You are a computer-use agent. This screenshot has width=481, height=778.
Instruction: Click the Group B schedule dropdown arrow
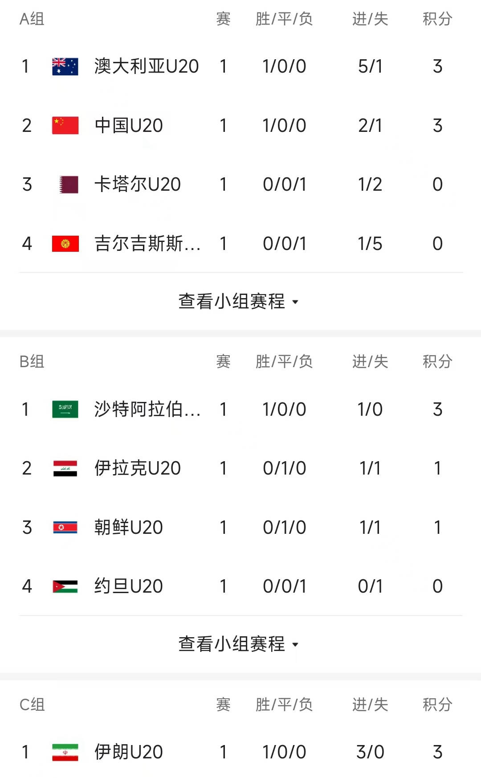(x=295, y=645)
